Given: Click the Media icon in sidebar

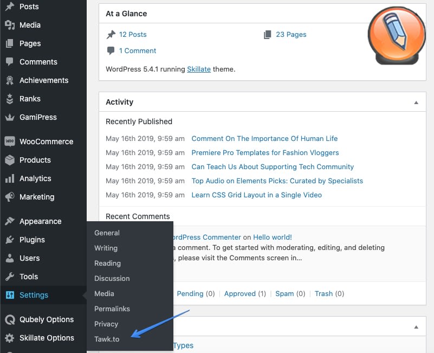Looking at the screenshot, I should (10, 25).
